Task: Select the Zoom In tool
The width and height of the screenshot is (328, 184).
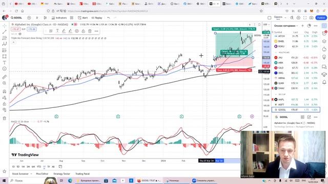Action: (5, 83)
